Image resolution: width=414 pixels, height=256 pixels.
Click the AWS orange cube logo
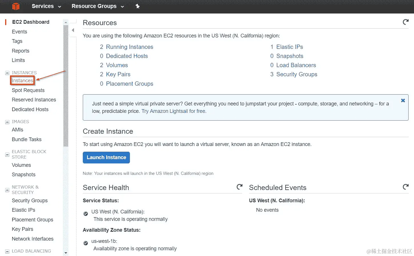[16, 6]
